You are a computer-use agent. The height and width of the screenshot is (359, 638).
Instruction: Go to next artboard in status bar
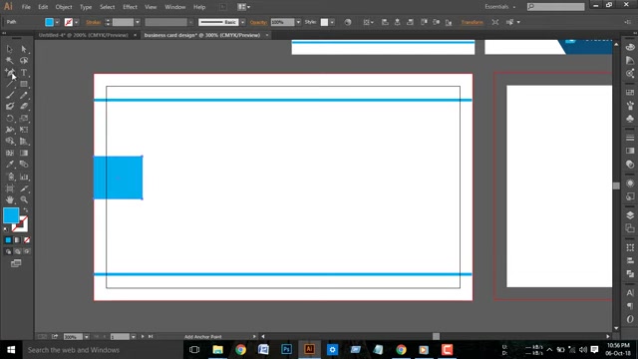coord(143,337)
